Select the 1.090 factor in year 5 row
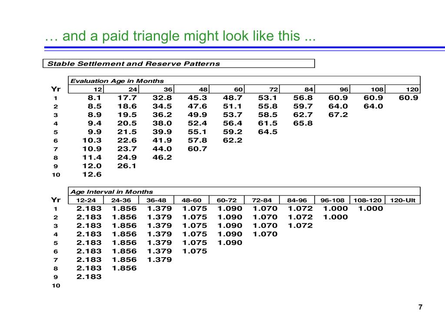445x320 pixels. [230, 243]
